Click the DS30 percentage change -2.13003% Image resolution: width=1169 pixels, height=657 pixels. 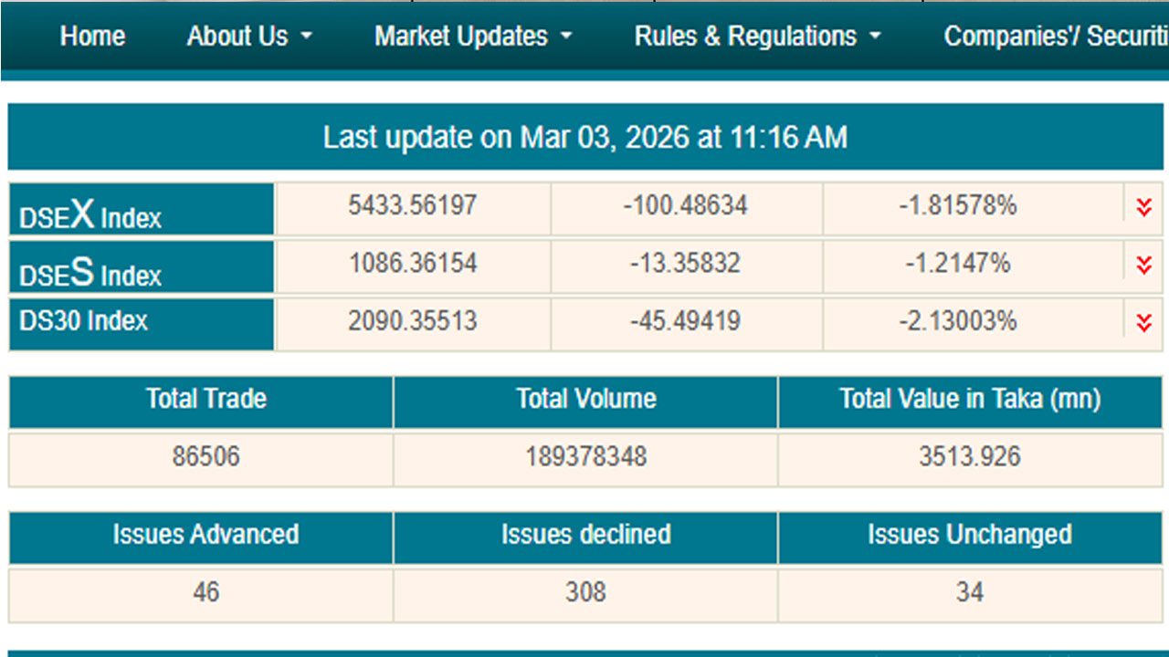(x=957, y=321)
